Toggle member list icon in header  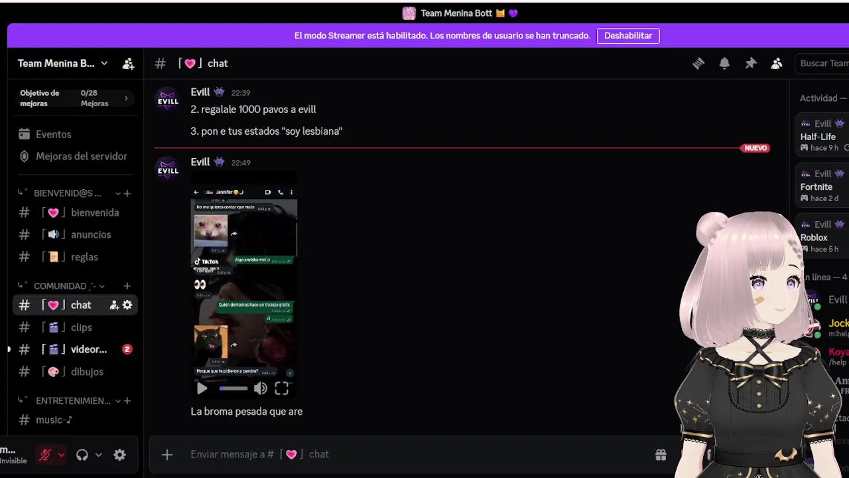[x=777, y=63]
